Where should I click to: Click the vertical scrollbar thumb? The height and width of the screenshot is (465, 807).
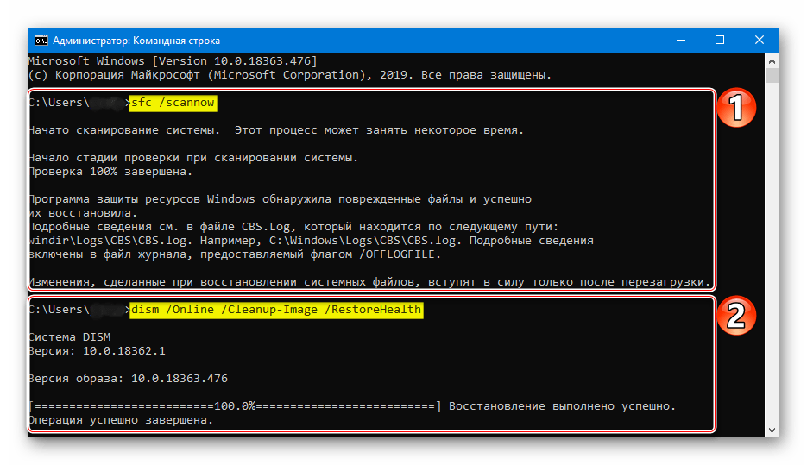[x=772, y=76]
